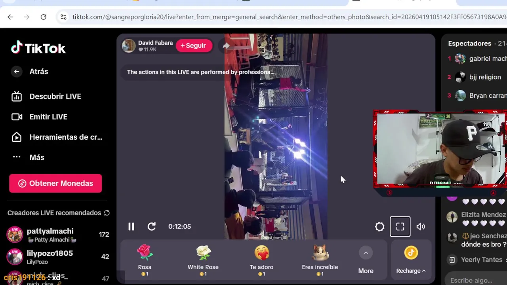507x285 pixels.
Task: Click Obtener Monedas button
Action: pos(55,183)
